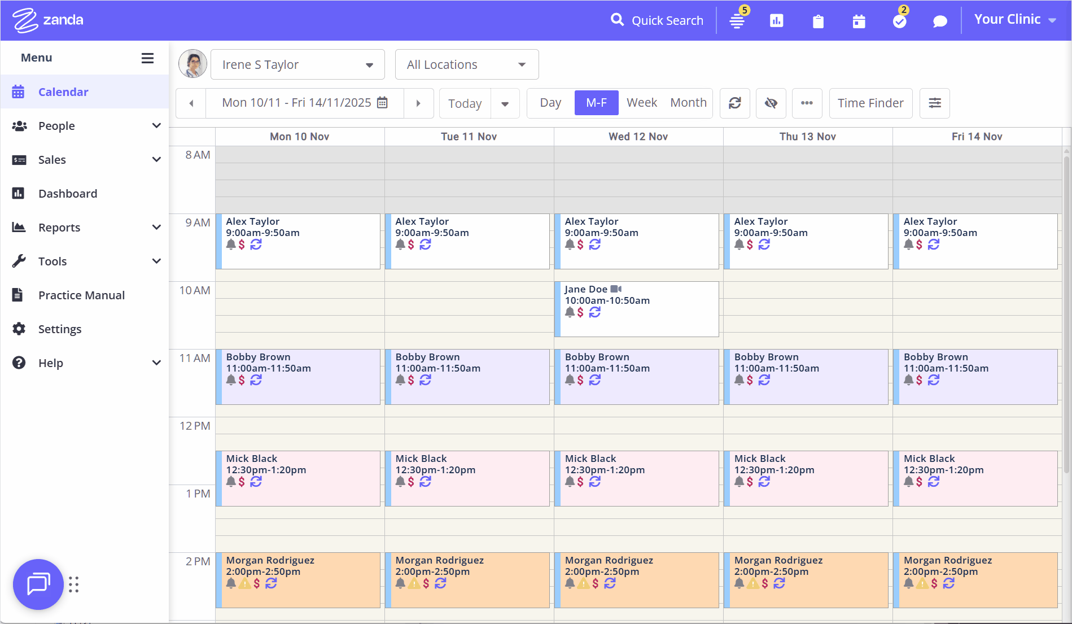Expand the People menu section
The width and height of the screenshot is (1072, 624).
click(85, 126)
